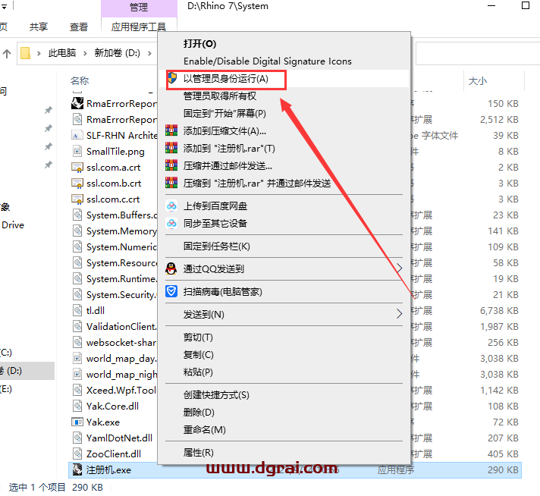Select the Yak.Core.dll file name
Screen dimensions: 540x496
[x=112, y=406]
